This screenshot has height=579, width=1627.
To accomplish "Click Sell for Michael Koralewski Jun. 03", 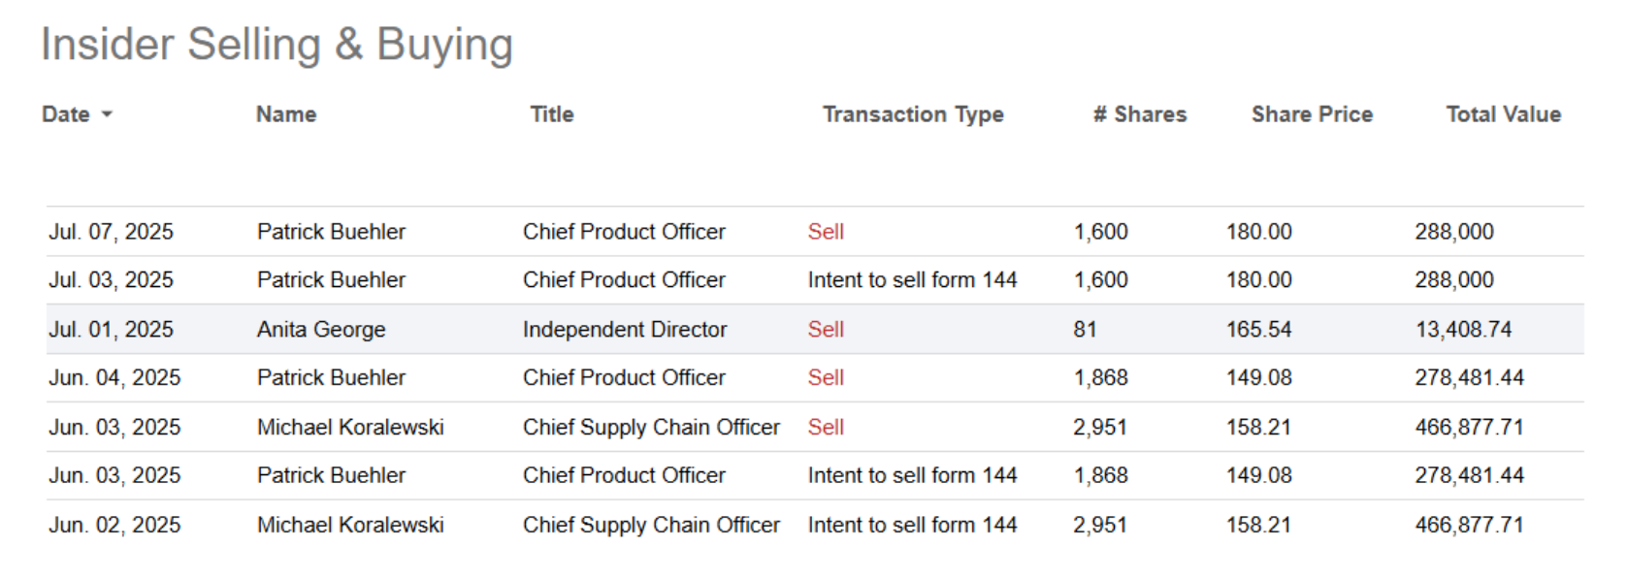I will click(826, 428).
